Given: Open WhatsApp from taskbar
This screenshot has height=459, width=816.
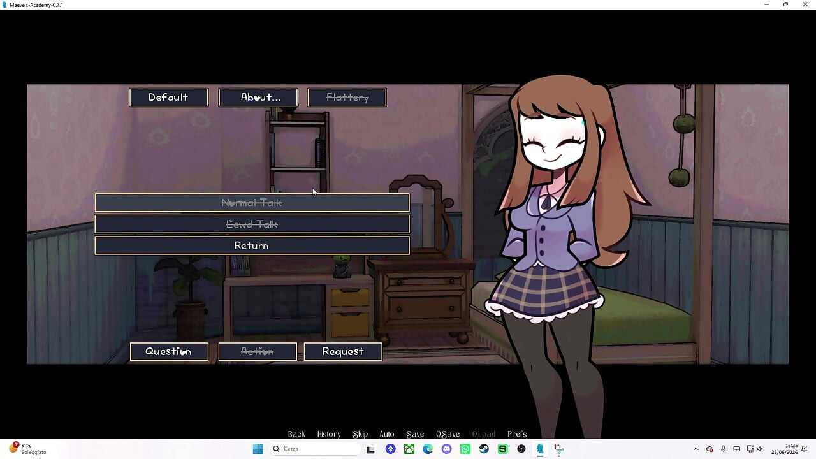Looking at the screenshot, I should pyautogui.click(x=465, y=449).
